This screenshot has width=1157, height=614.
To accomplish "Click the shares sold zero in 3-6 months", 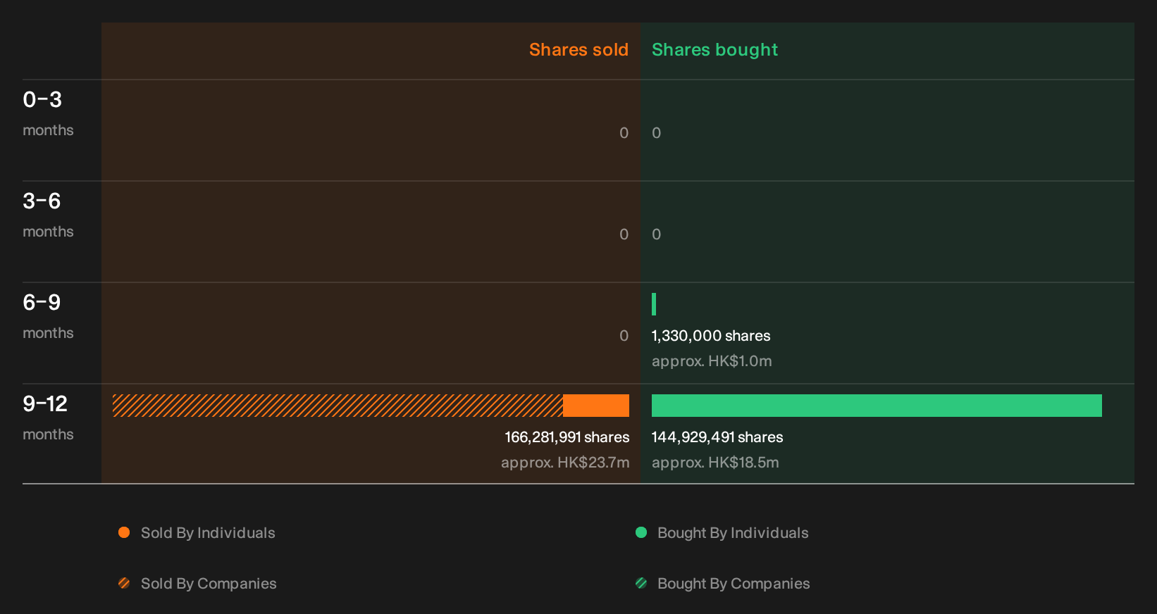I will [624, 234].
